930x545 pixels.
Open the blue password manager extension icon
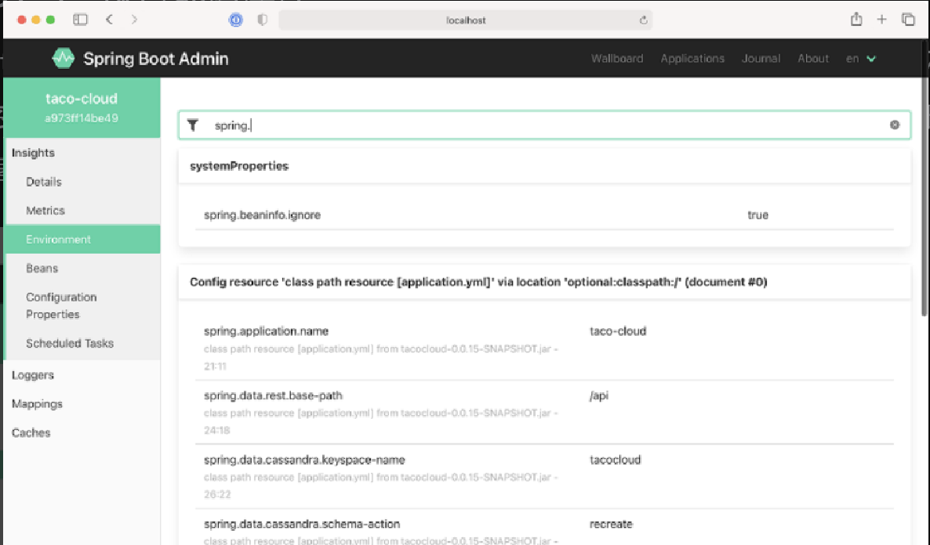(235, 20)
